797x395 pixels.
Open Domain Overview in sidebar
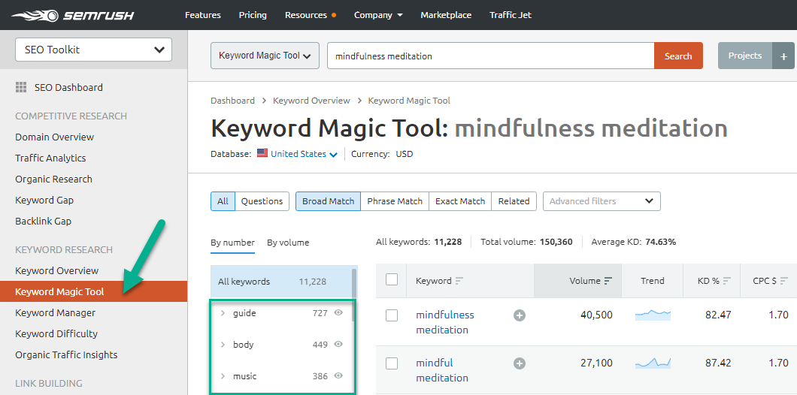pos(54,137)
